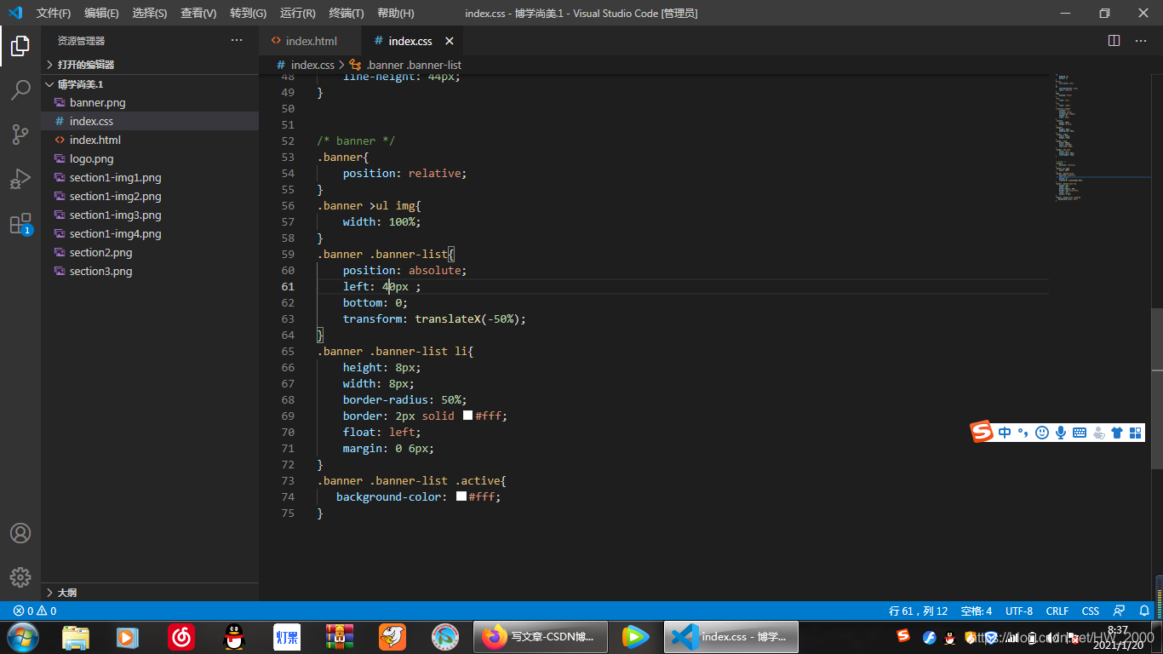Open the 终端(T) menu
This screenshot has height=654, width=1163.
[347, 14]
